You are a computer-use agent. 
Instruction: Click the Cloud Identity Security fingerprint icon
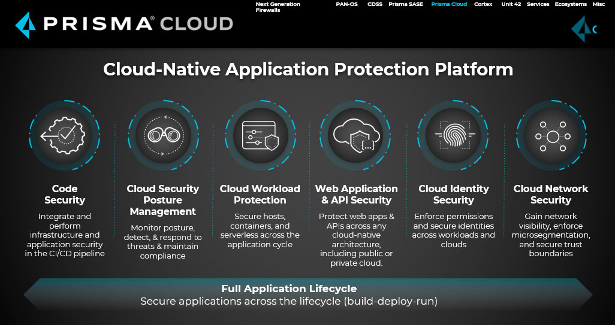coord(454,135)
